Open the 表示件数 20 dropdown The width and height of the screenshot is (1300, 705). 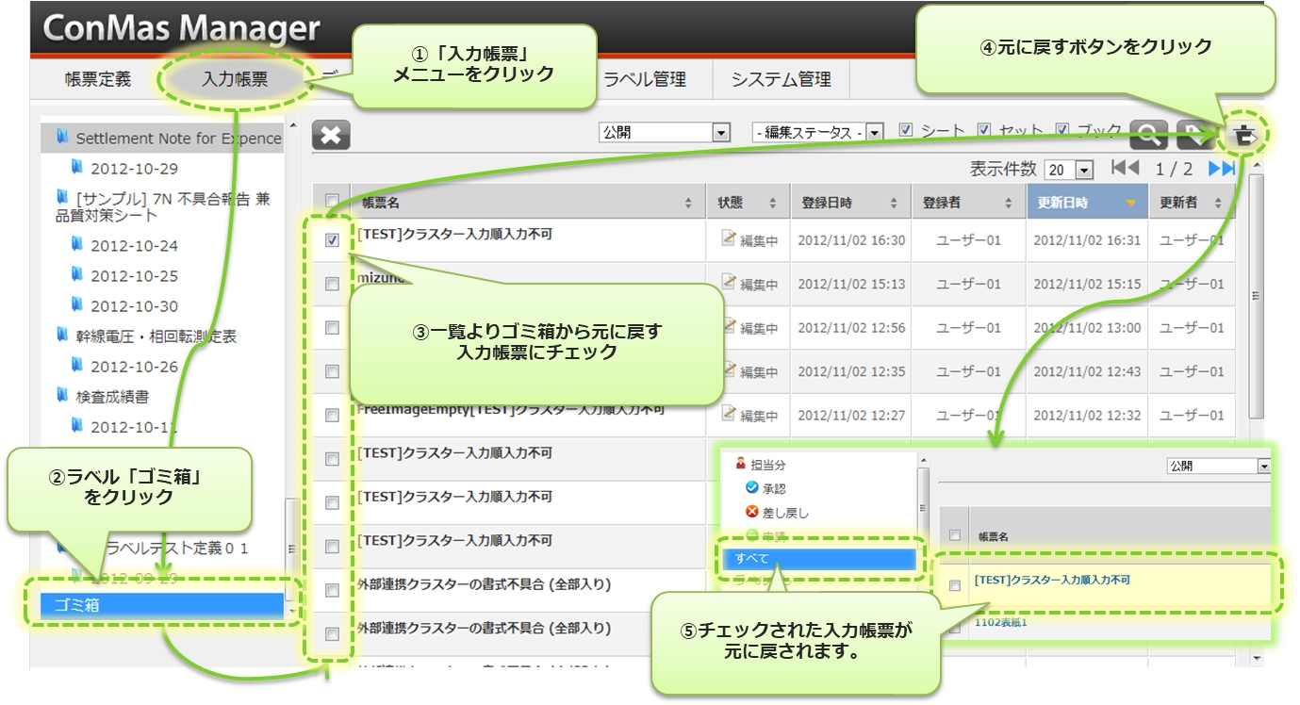coord(1069,171)
